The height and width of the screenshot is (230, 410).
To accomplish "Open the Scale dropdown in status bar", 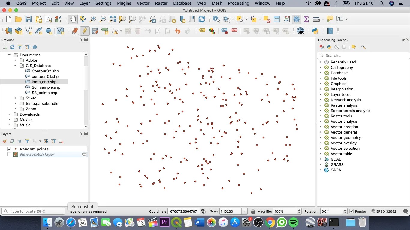I will (x=244, y=211).
